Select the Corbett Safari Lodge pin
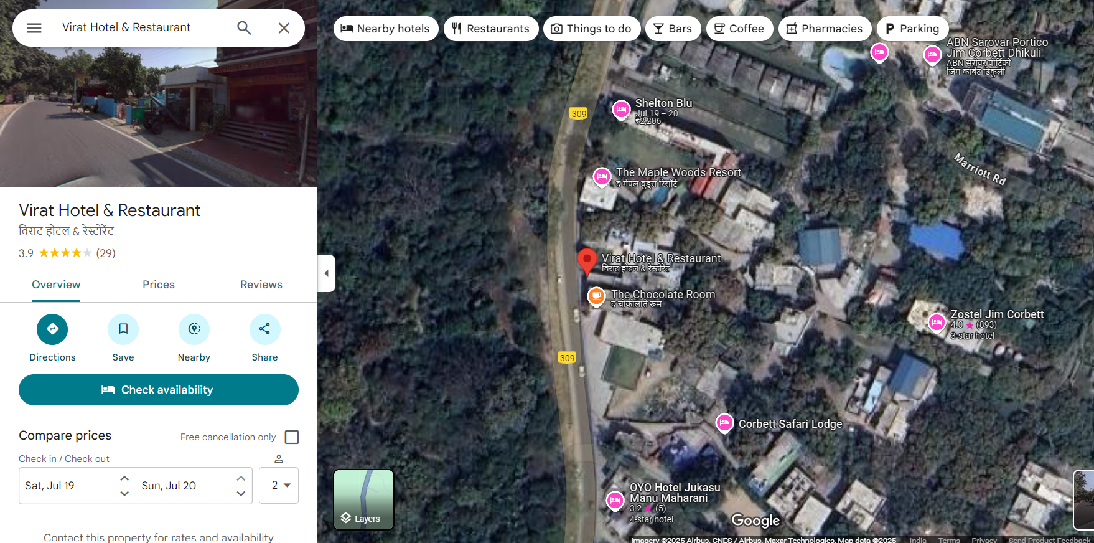The height and width of the screenshot is (543, 1094). click(x=724, y=423)
